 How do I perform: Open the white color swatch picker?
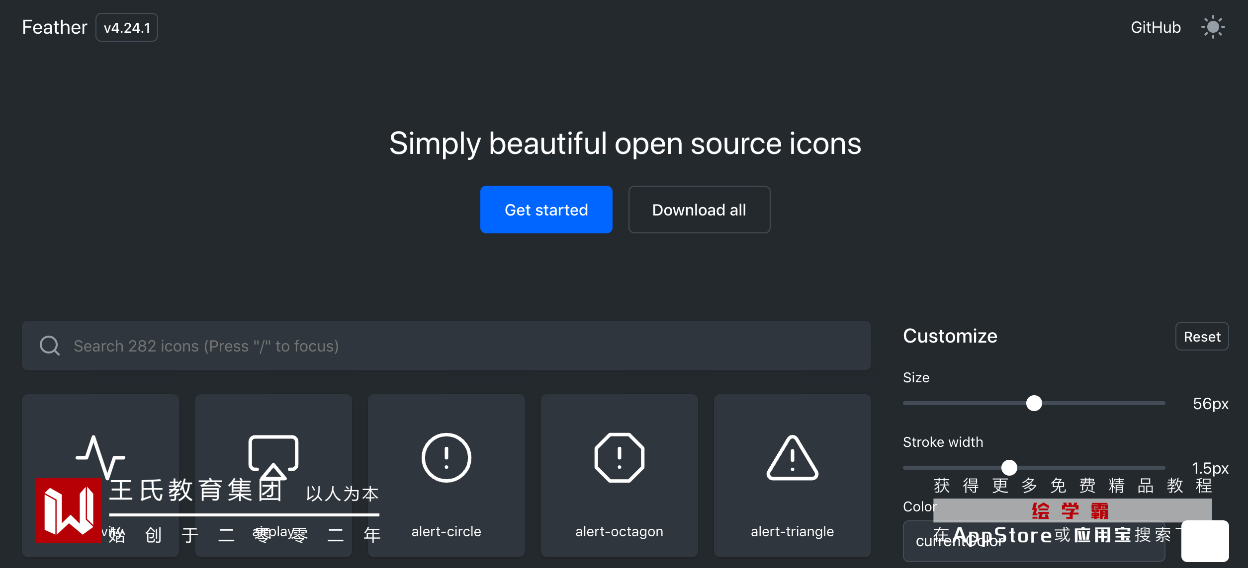(1204, 541)
